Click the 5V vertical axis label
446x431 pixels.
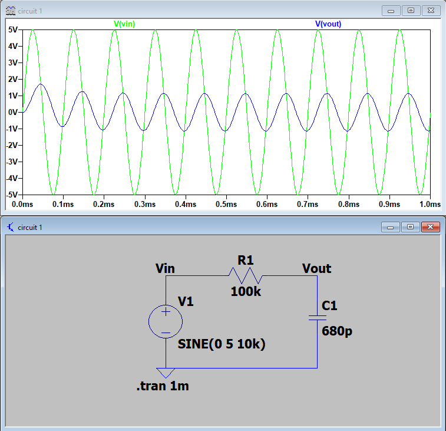click(x=13, y=29)
